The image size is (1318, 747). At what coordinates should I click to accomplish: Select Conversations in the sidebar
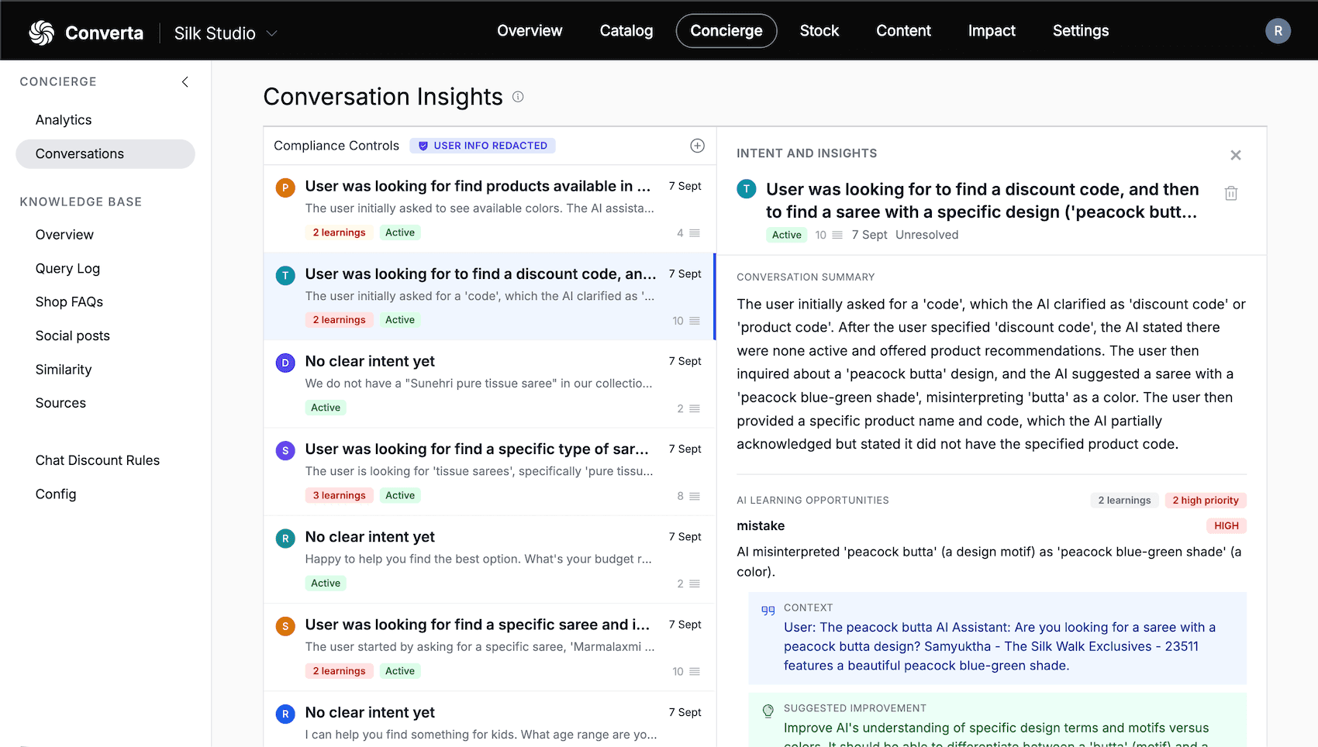coord(105,154)
